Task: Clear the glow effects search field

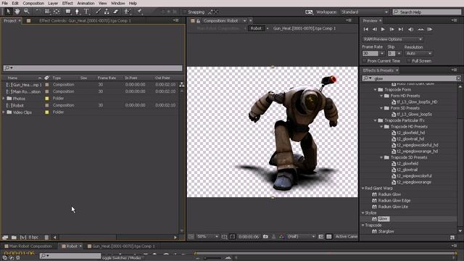Action: (458, 78)
